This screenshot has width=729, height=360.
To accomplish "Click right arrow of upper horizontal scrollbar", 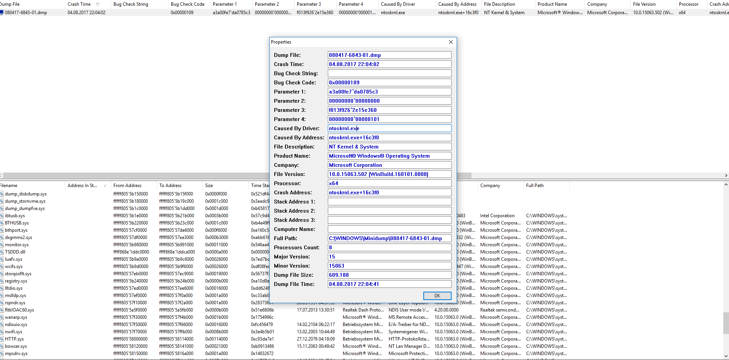I will (726, 176).
